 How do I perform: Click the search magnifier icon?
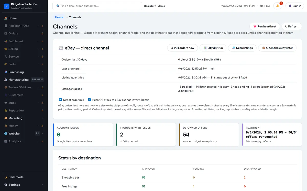click(58, 6)
